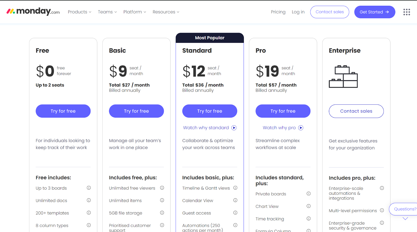
Task: Open the Questions? help widget
Action: coord(404,209)
